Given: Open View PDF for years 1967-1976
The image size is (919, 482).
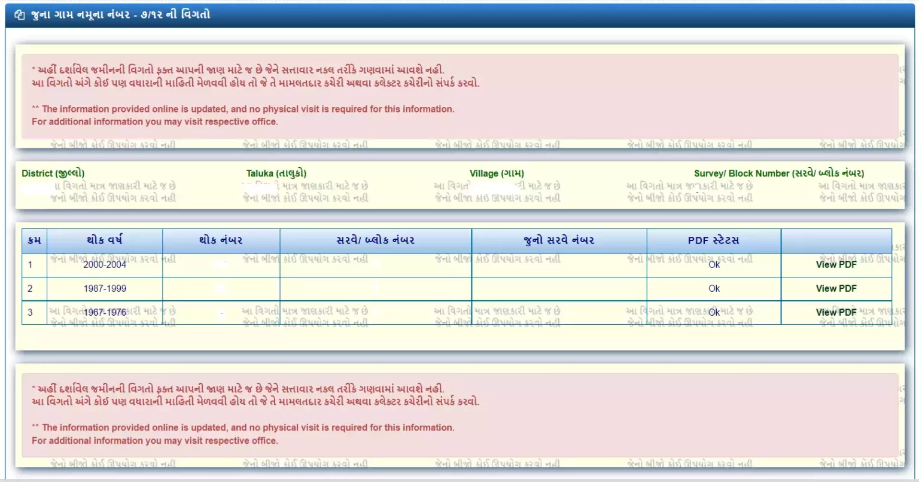Looking at the screenshot, I should (836, 312).
